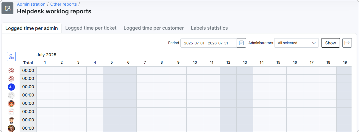Click the 00:00 total beside AJ avatar
Image resolution: width=359 pixels, height=132 pixels.
[28, 87]
